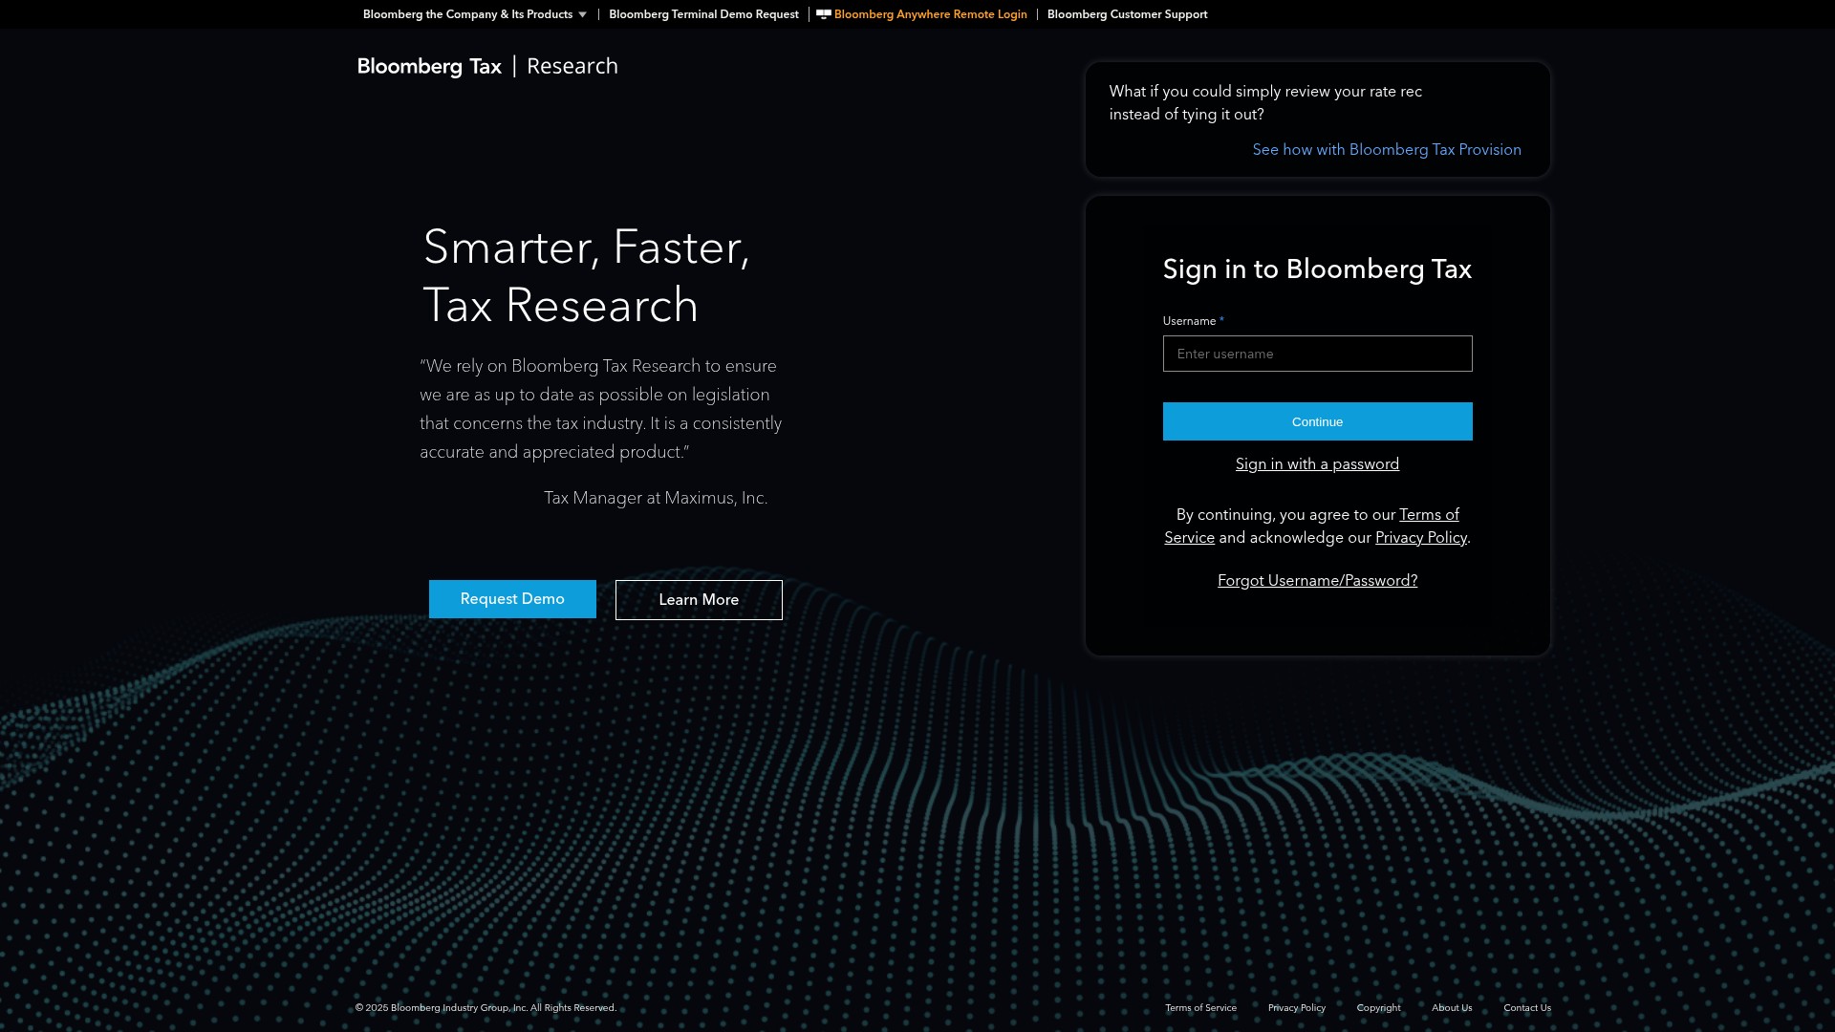Viewport: 1835px width, 1032px height.
Task: Click the 2025 Bloomberg Industry Group copyright text
Action: (x=486, y=1008)
